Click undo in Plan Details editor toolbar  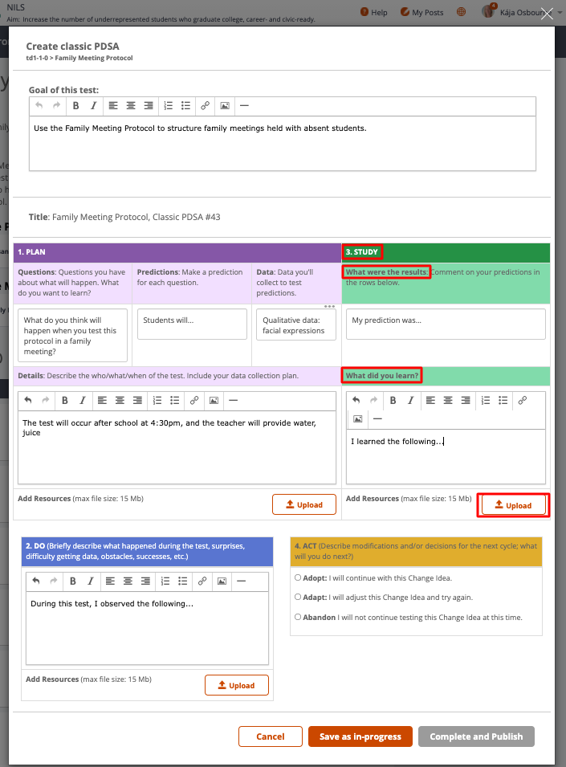(x=28, y=401)
